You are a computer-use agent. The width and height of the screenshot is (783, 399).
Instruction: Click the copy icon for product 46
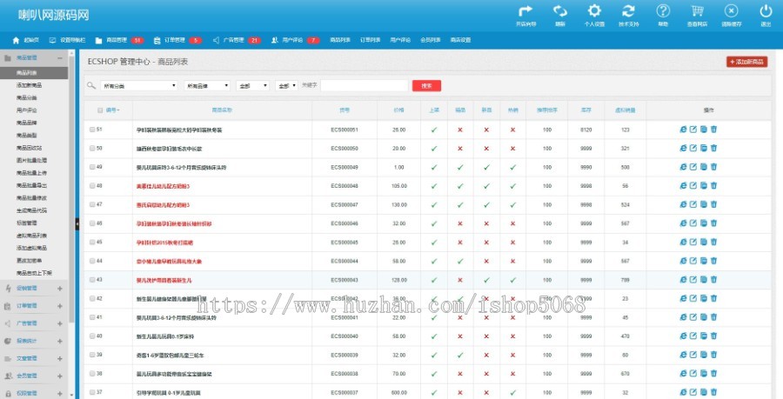click(704, 223)
